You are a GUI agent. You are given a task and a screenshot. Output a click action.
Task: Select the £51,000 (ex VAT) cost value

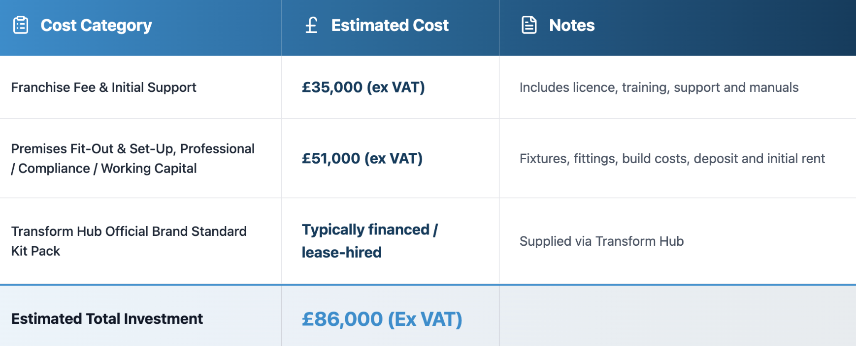point(362,158)
